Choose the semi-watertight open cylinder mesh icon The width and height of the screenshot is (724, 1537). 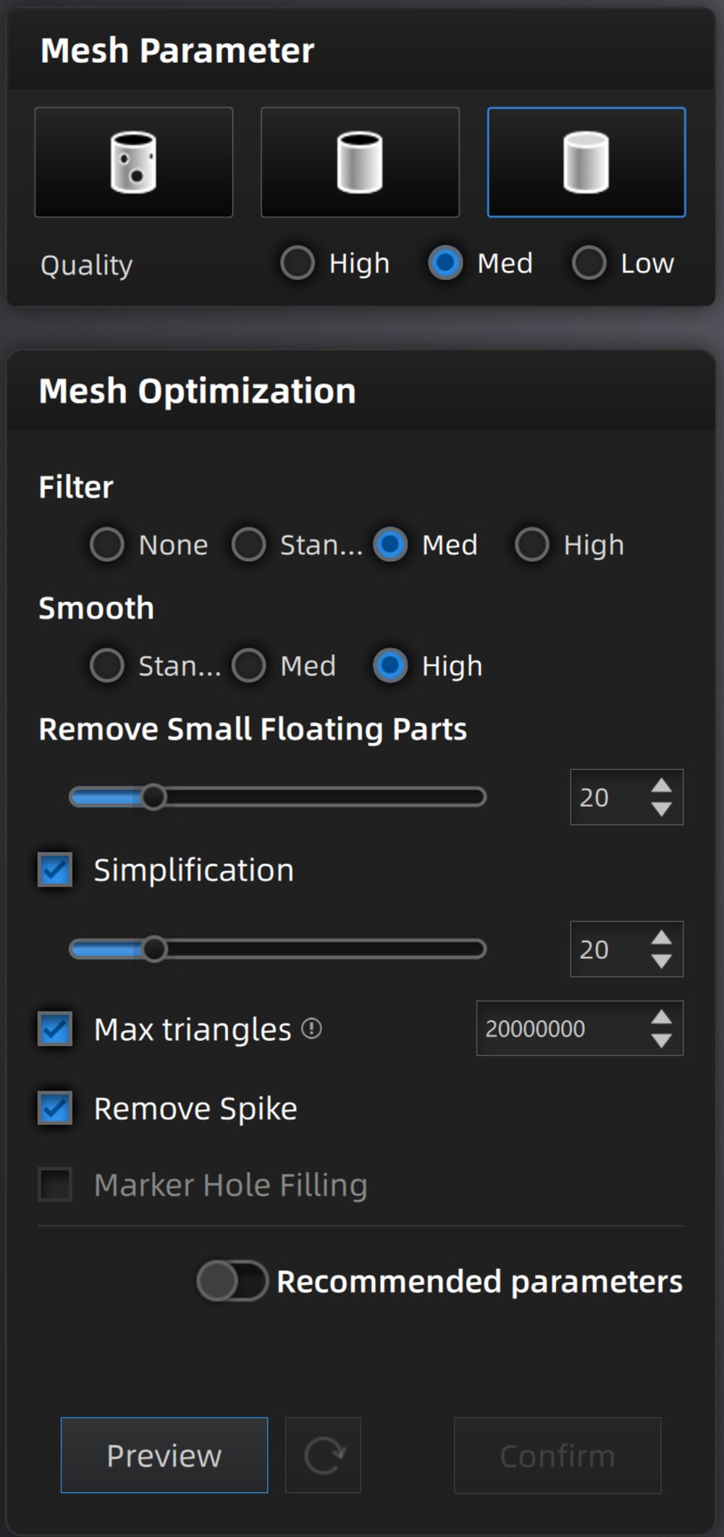point(360,162)
